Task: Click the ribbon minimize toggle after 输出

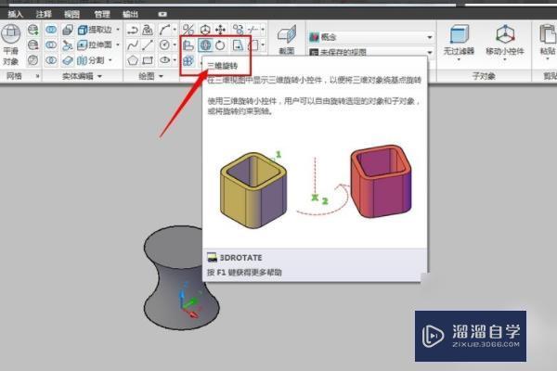Action: [x=162, y=14]
